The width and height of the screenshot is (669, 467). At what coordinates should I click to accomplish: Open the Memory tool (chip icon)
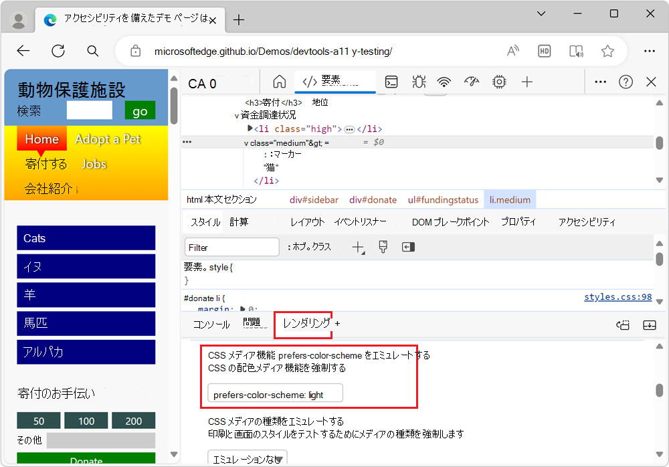click(x=498, y=82)
